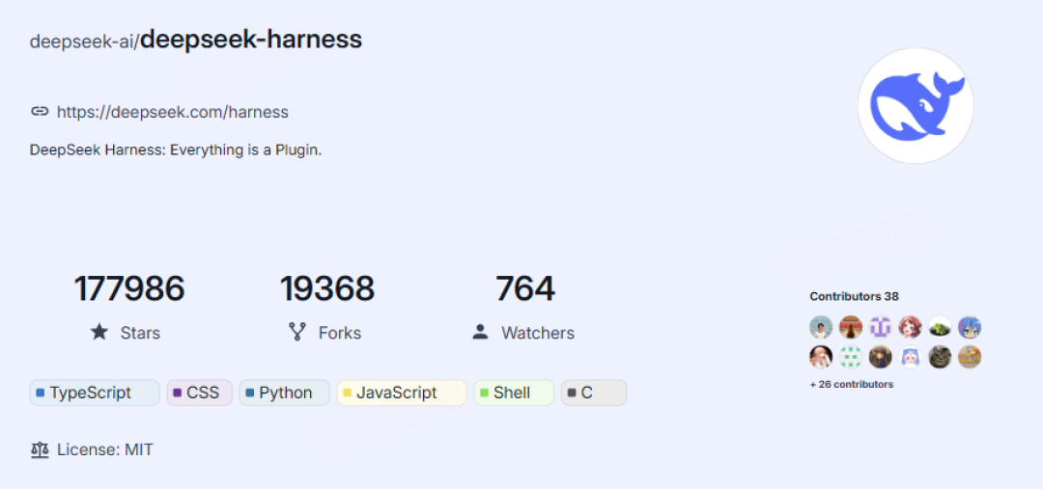Open the tabby cat contributor avatar
The width and height of the screenshot is (1043, 489).
tap(940, 357)
